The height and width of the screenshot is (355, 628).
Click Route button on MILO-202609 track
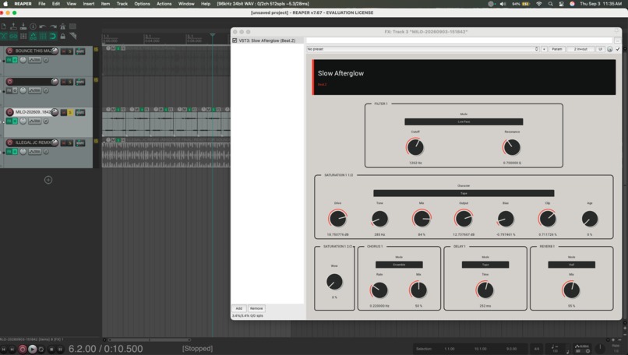80,112
